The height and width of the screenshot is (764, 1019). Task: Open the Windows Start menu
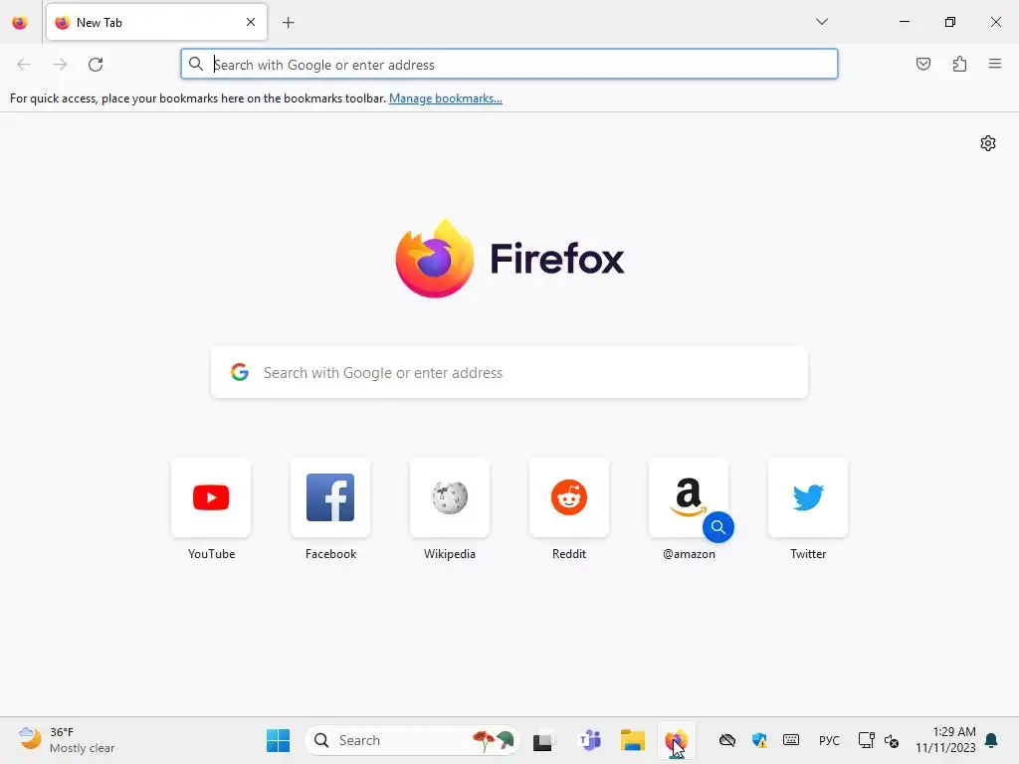[x=279, y=740]
